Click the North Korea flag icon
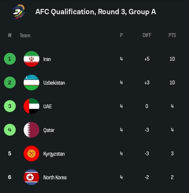The image size is (189, 193). pyautogui.click(x=31, y=177)
